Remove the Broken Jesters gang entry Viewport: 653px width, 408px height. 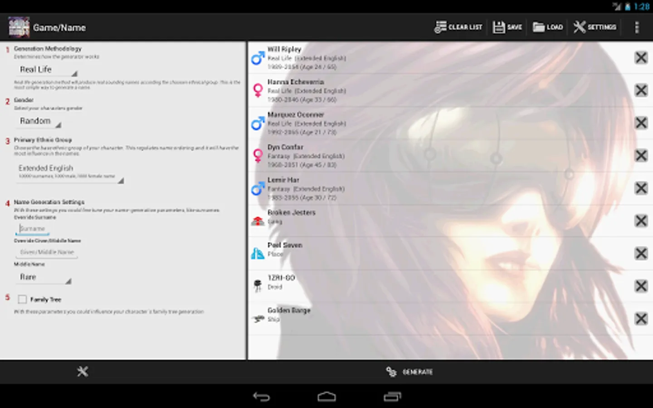641,221
